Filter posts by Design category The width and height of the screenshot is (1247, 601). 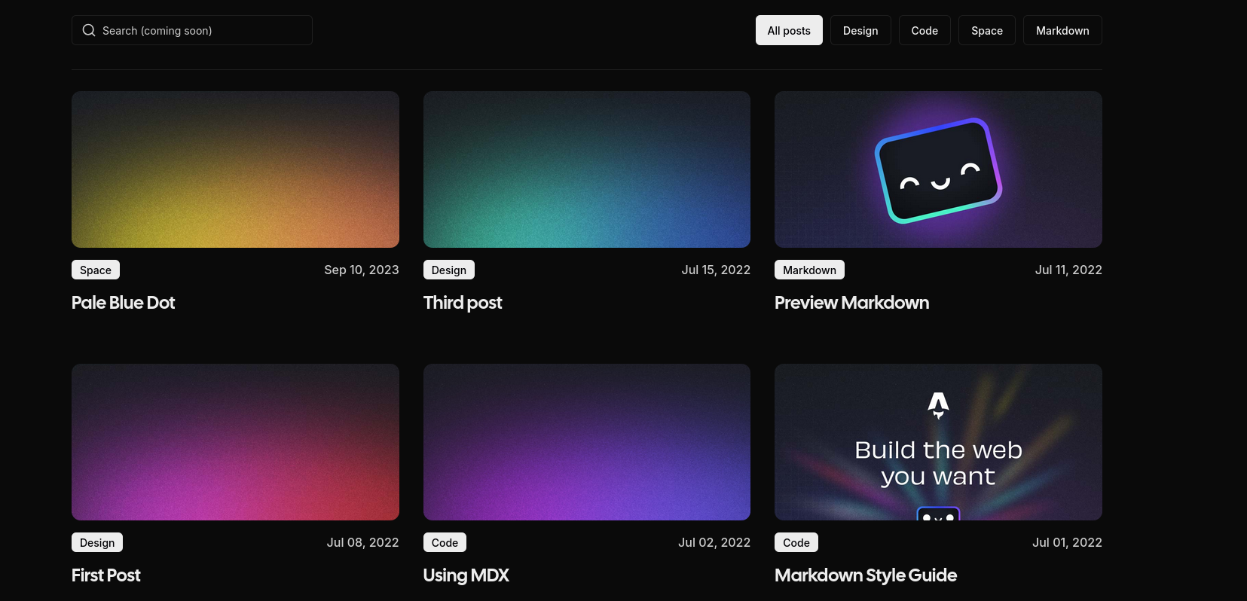860,30
